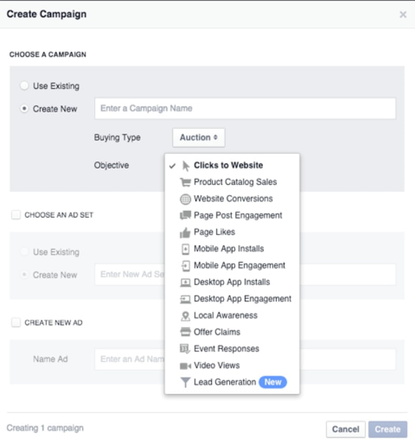The width and height of the screenshot is (415, 444).
Task: Click the Local Awareness map pin icon
Action: pos(185,315)
